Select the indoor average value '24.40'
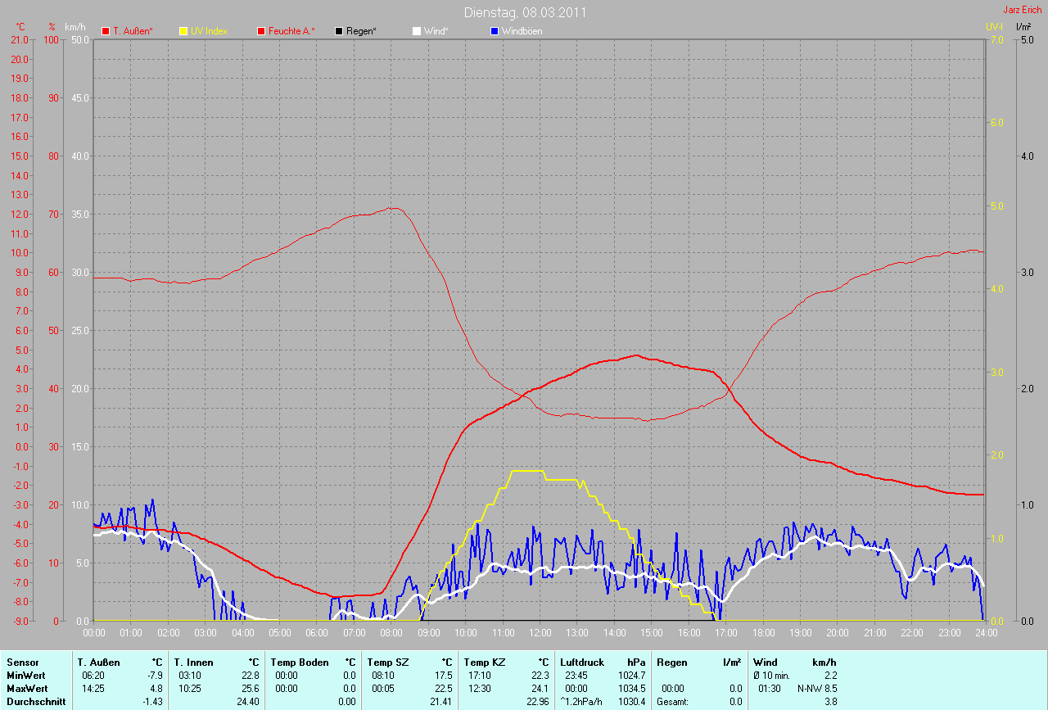The width and height of the screenshot is (1048, 710). [248, 702]
